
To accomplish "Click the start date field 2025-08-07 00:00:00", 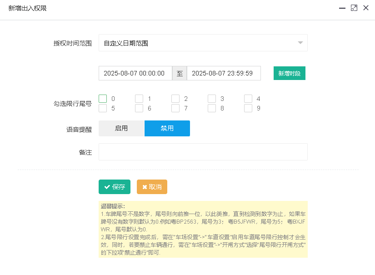I will click(x=135, y=73).
